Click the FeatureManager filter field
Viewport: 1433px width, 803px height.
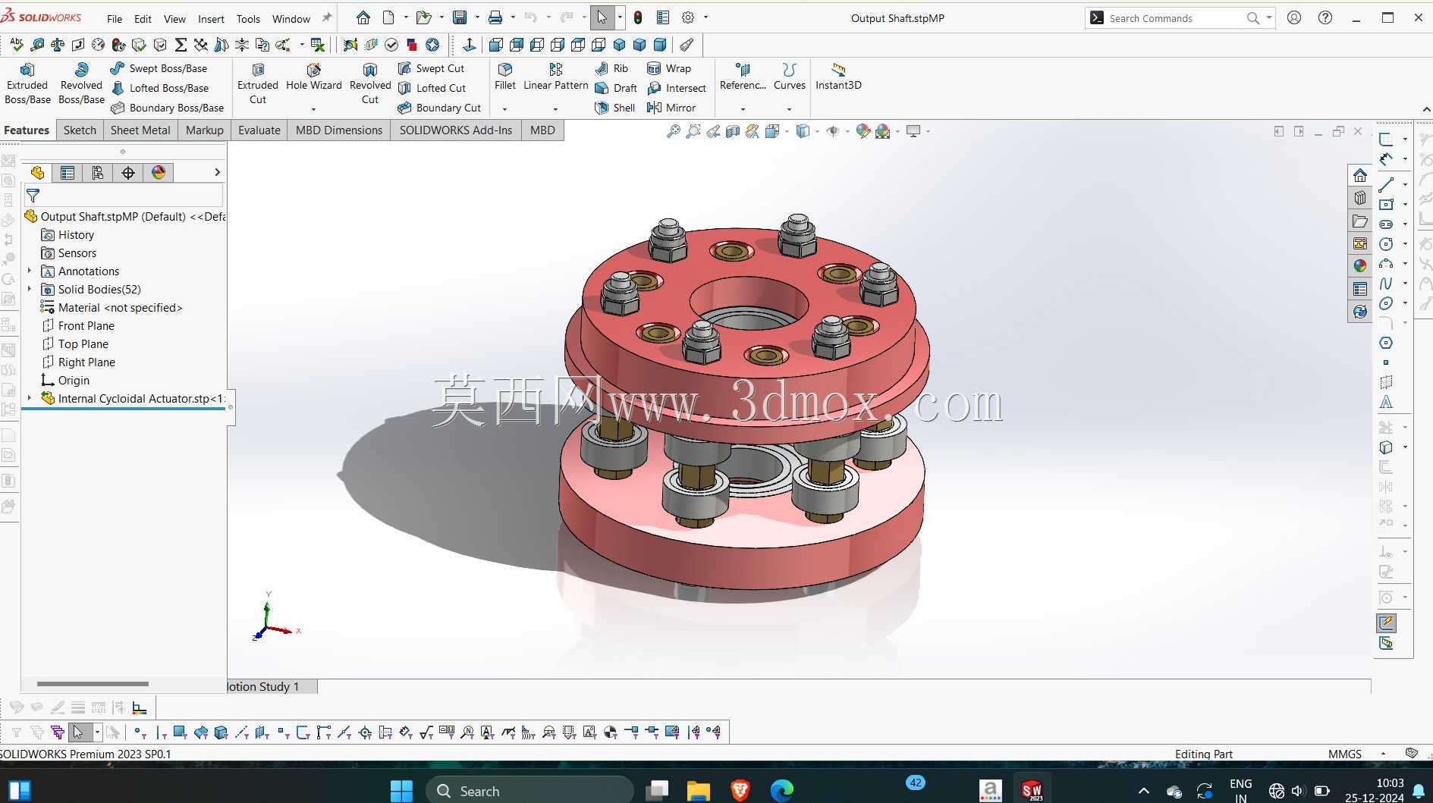point(124,196)
